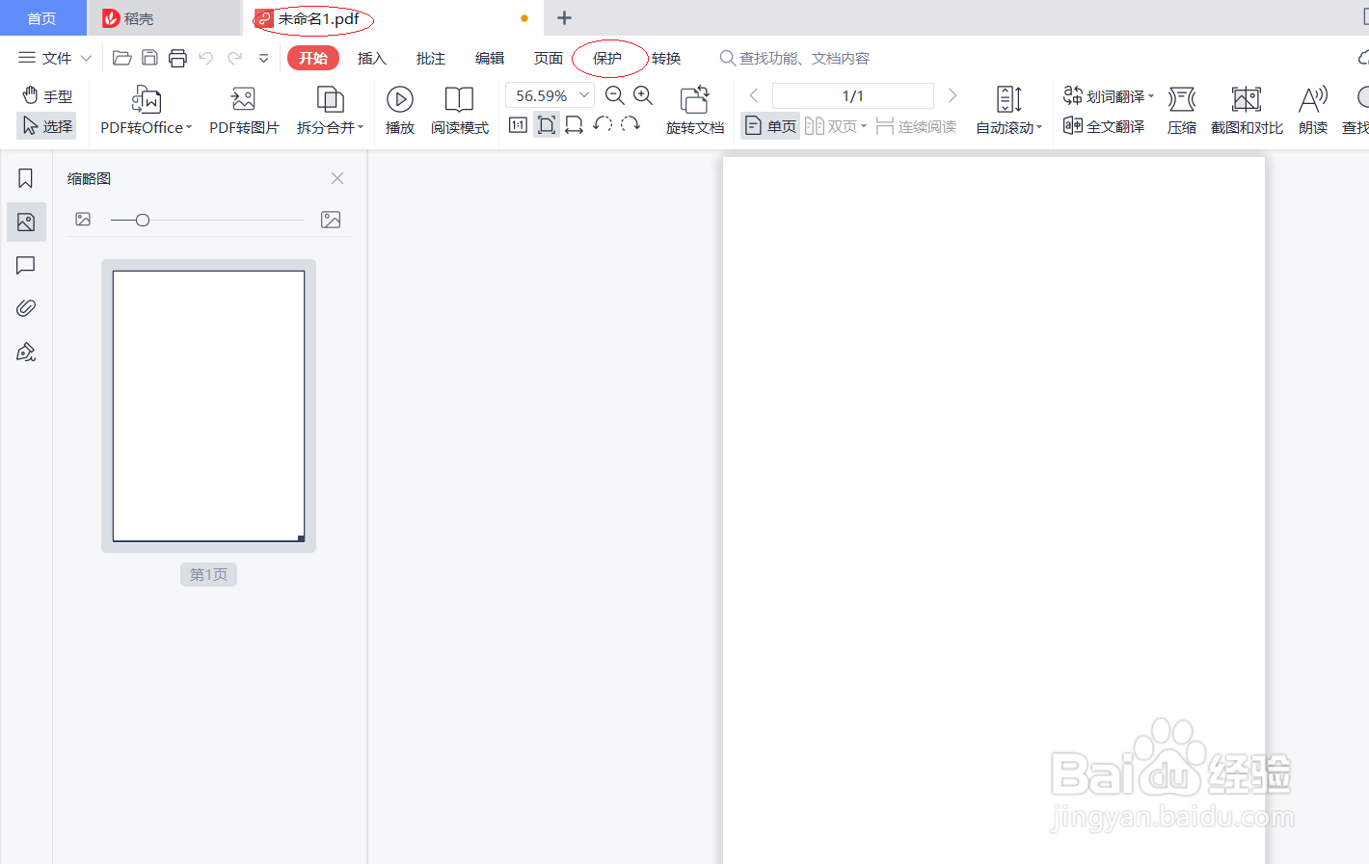This screenshot has width=1369, height=864.
Task: Click large thumbnail size icon
Action: point(331,220)
